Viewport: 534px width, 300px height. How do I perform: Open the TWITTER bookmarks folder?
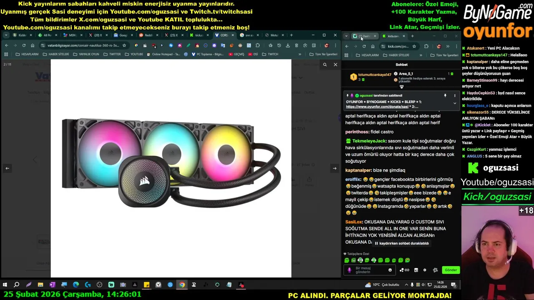click(112, 54)
